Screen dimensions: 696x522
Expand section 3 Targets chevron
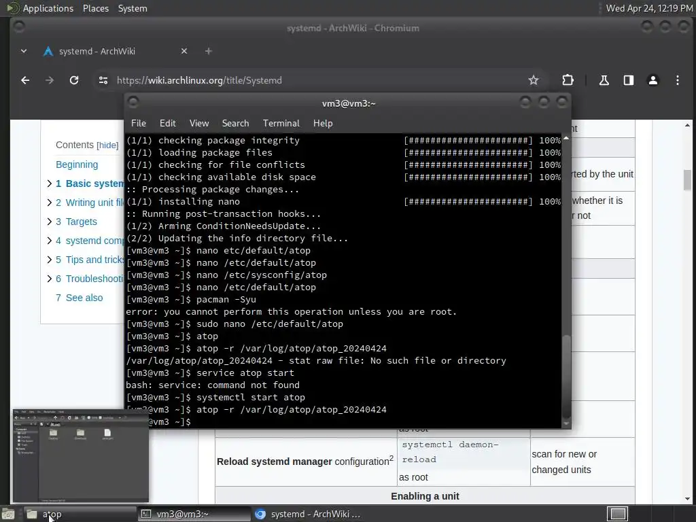coord(49,222)
